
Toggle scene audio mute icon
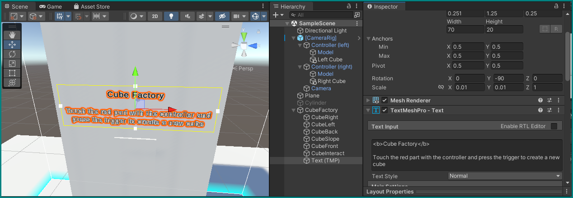187,16
